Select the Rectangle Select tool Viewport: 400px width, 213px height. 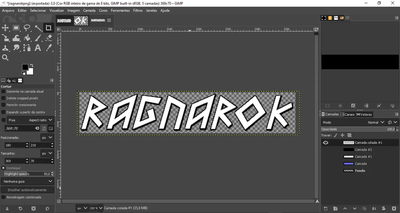(16, 28)
